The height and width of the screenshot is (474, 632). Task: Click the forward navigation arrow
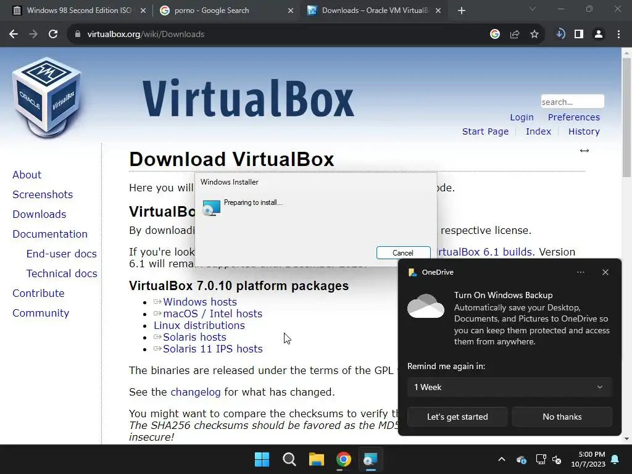[33, 35]
